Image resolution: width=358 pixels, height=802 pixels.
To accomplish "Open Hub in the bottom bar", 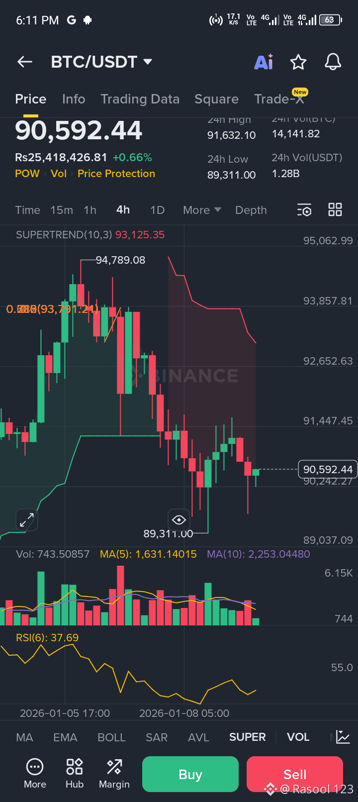I will tap(75, 773).
